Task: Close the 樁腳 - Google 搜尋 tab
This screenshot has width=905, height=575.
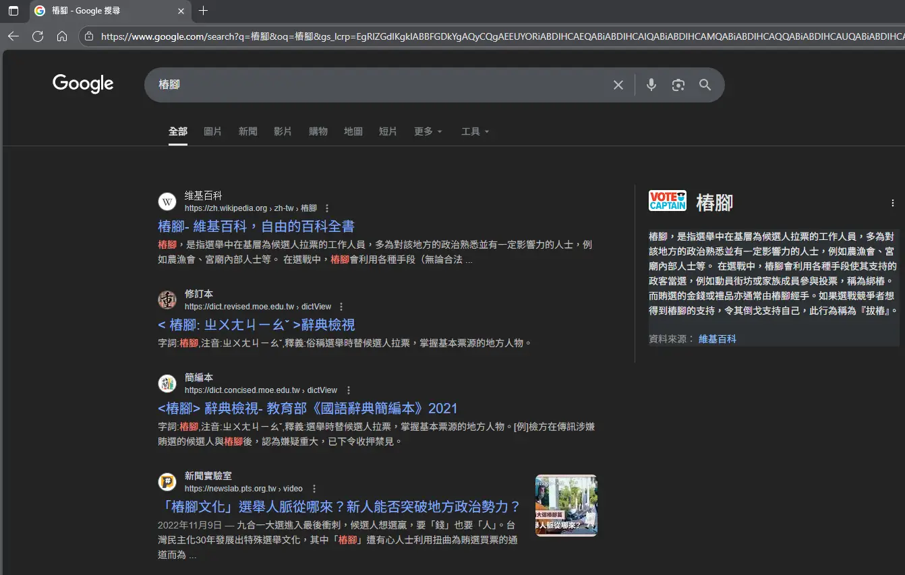Action: point(181,11)
